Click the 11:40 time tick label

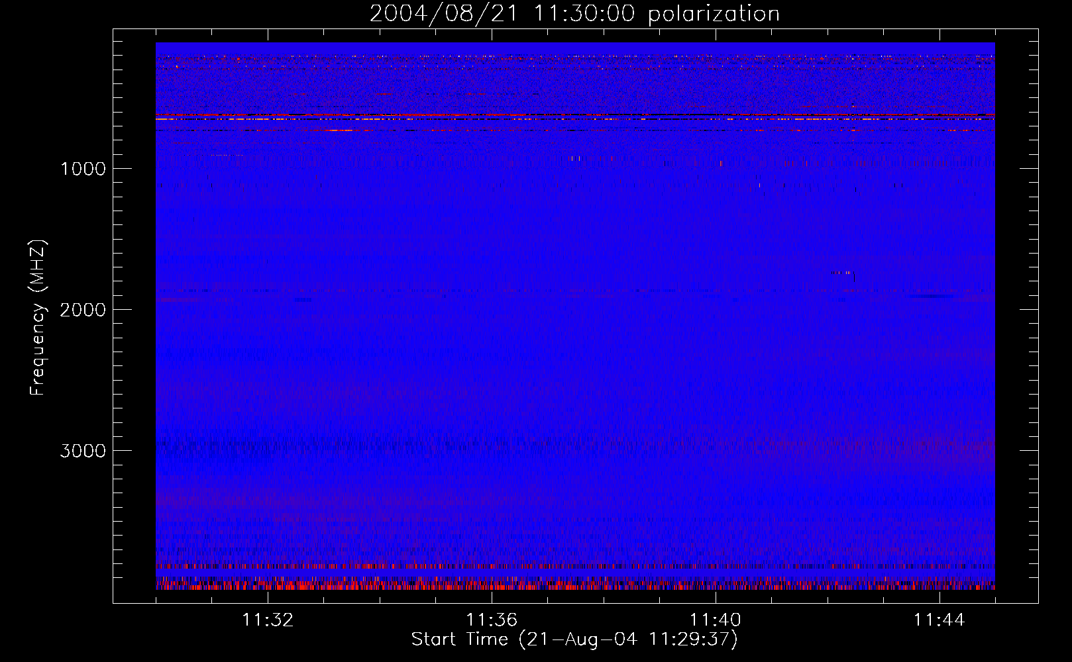[x=716, y=620]
